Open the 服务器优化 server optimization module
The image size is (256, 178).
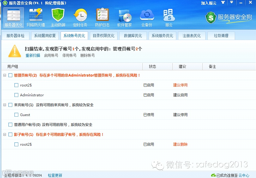13,18
